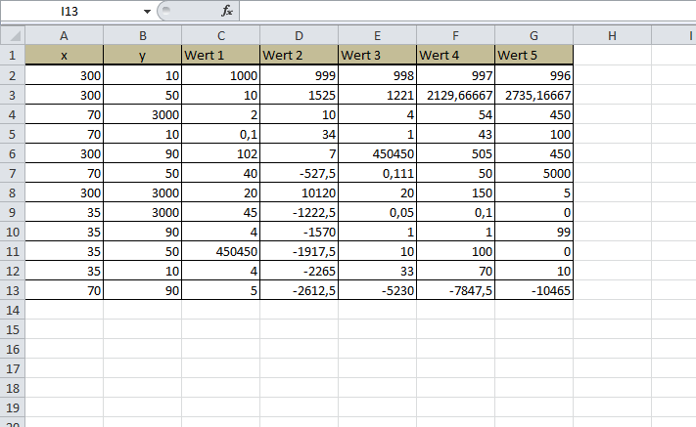Select row 19 header
Screen dimensions: 696x427
(13, 407)
